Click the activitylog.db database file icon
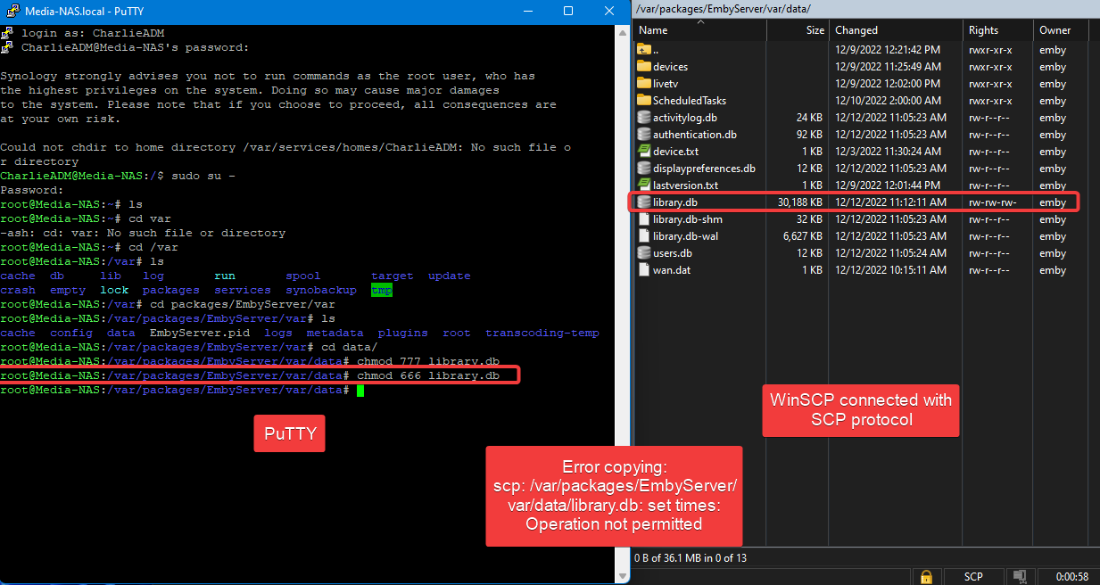This screenshot has width=1100, height=585. (644, 118)
